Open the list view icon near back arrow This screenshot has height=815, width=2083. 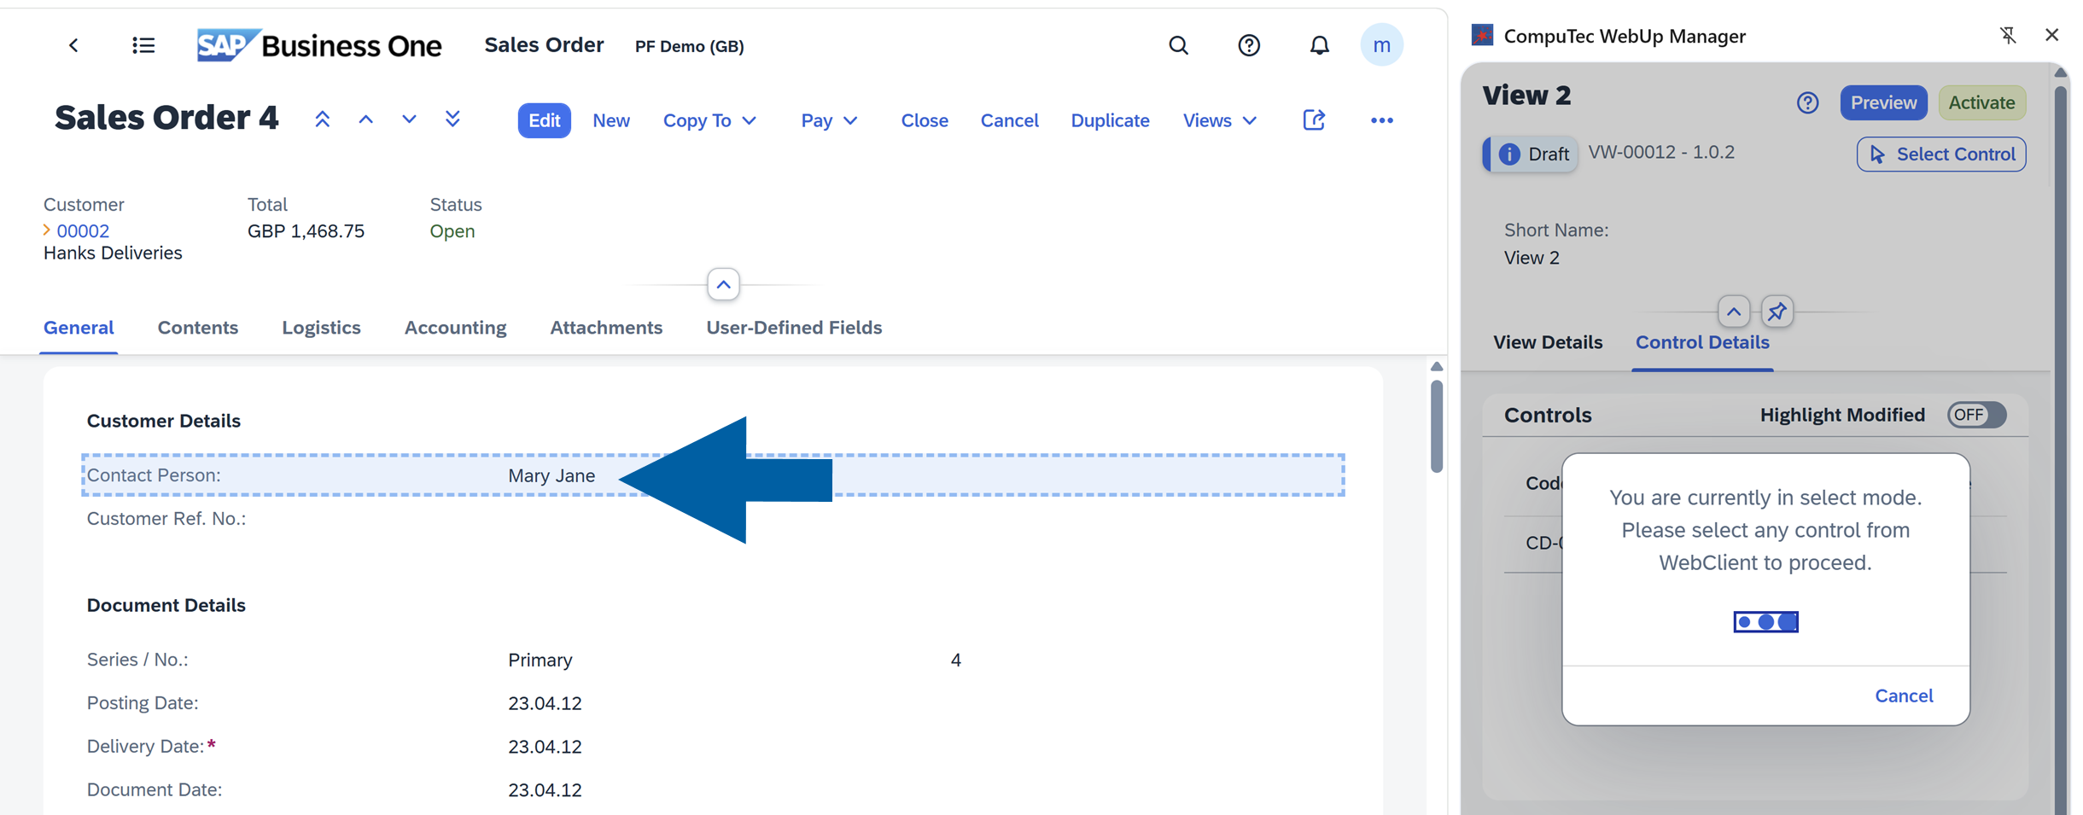143,45
